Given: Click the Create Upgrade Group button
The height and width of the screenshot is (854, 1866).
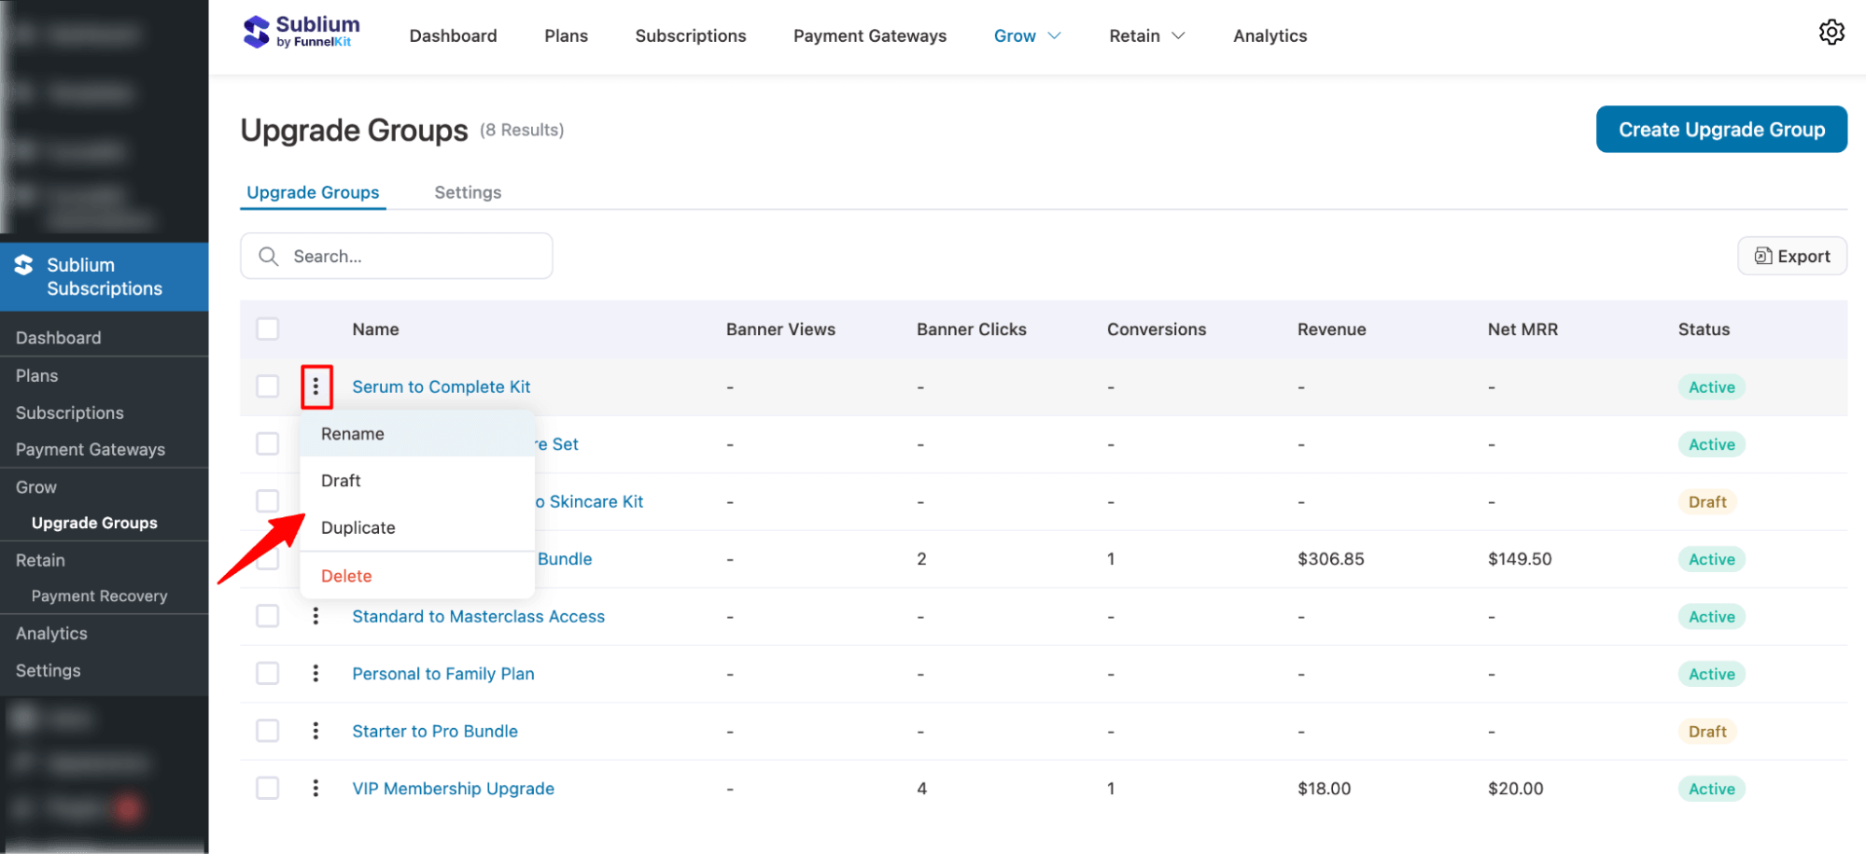Looking at the screenshot, I should (x=1720, y=129).
